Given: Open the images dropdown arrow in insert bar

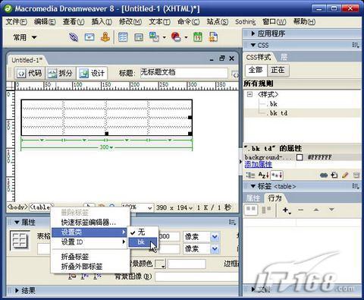Looking at the screenshot, I should (x=165, y=37).
